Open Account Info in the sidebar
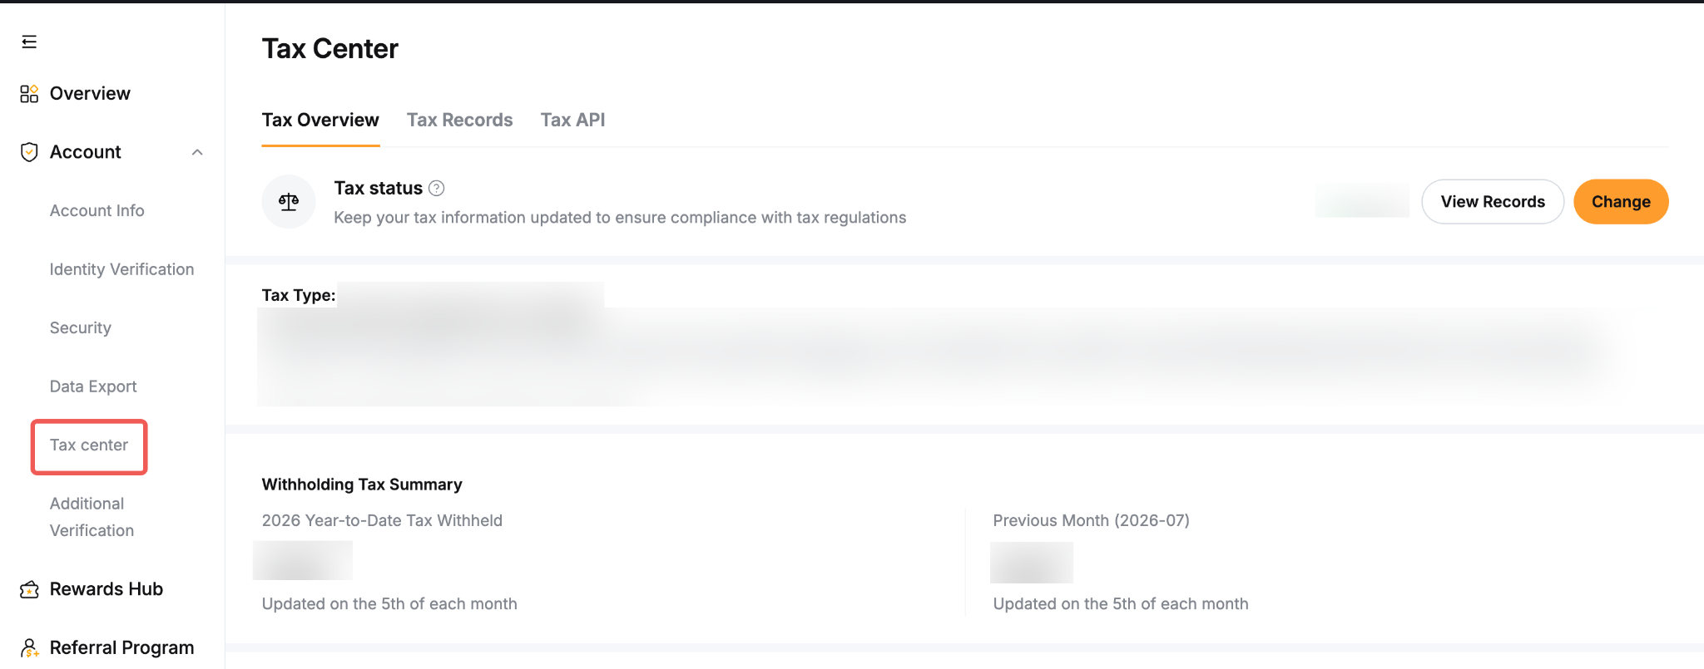The image size is (1704, 669). [97, 211]
